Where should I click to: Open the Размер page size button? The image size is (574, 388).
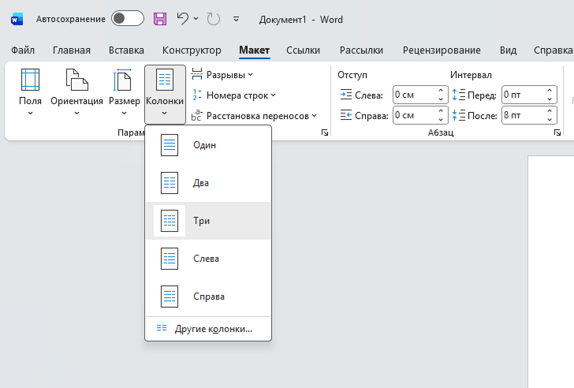click(x=125, y=93)
